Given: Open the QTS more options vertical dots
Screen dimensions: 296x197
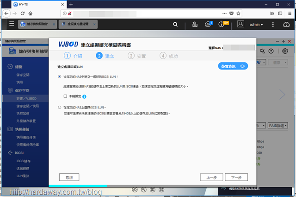Looking at the screenshot, I should pyautogui.click(x=273, y=25).
